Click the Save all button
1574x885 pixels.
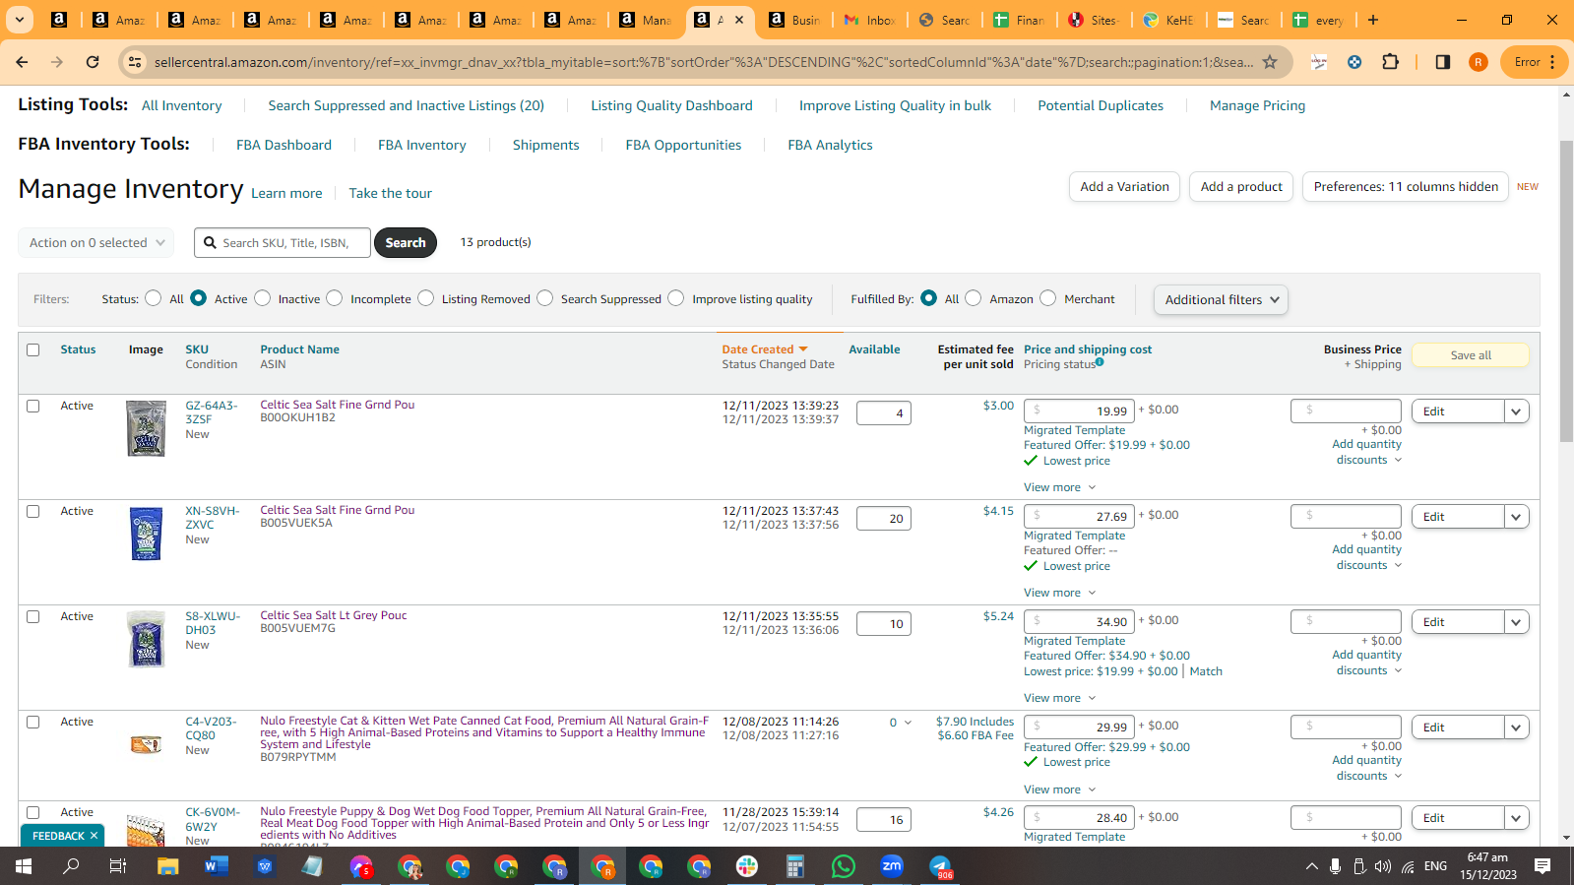(x=1471, y=355)
